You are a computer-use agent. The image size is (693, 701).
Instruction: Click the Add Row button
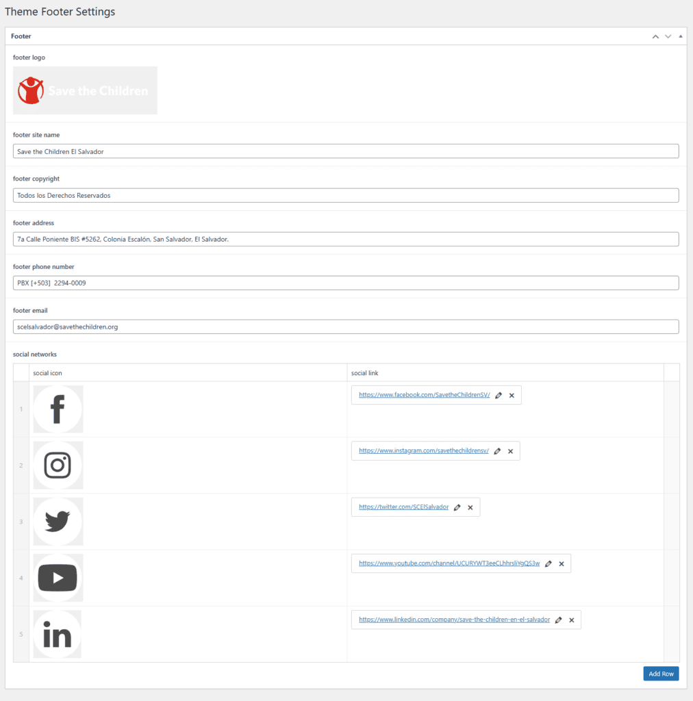(661, 674)
